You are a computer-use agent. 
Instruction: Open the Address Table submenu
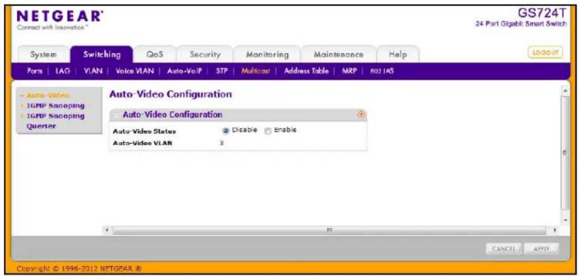coord(306,72)
